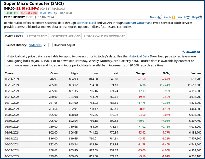205x159 pixels.
Task: Sort table using the Time column arrow
Action: pos(13,73)
